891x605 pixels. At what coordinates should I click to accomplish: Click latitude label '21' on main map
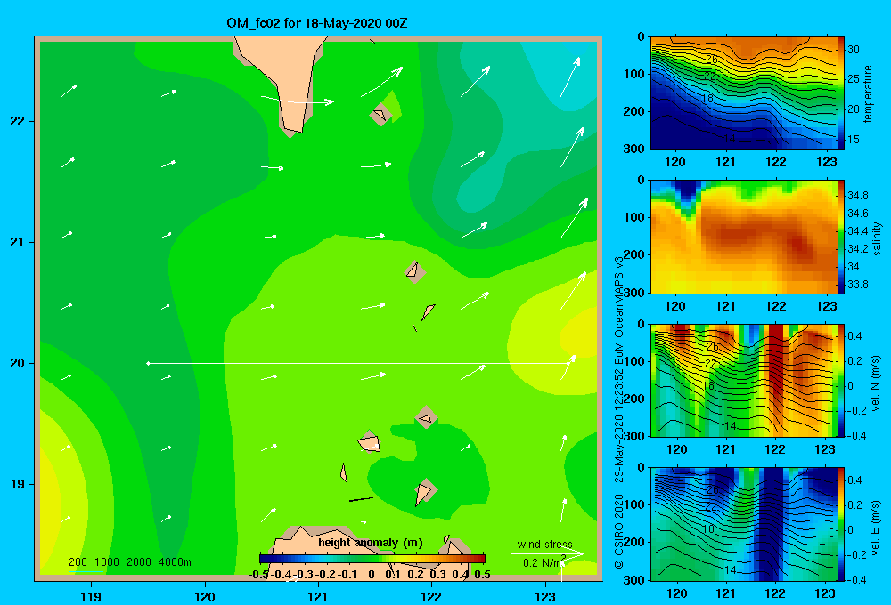click(18, 242)
